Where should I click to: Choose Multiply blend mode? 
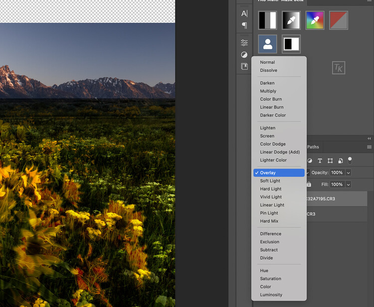coord(268,91)
